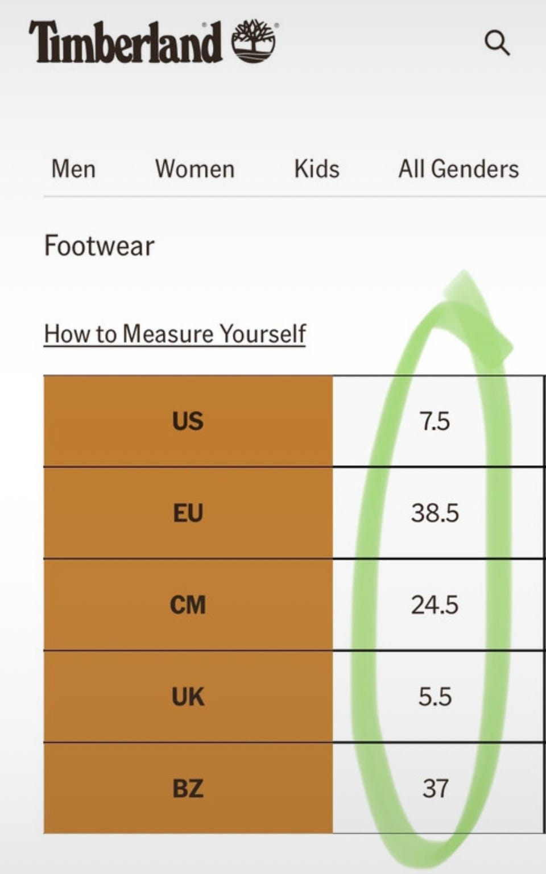Viewport: 546px width, 874px height.
Task: Open the Kids tab
Action: coord(317,169)
